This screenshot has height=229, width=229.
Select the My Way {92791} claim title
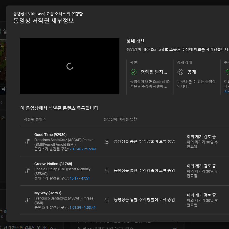coord(48,193)
